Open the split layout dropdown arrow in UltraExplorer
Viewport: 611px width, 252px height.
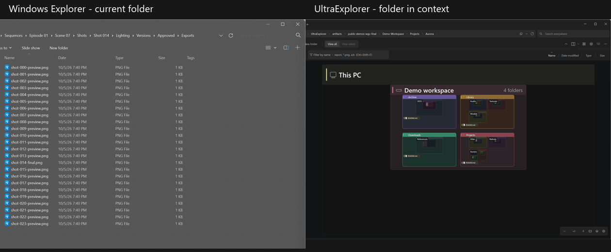[578, 44]
